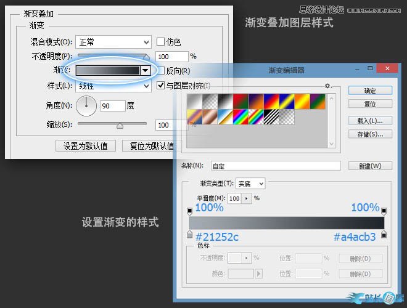Open the 渐变类型 gradient type dropdown
Image resolution: width=407 pixels, height=308 pixels.
250,184
